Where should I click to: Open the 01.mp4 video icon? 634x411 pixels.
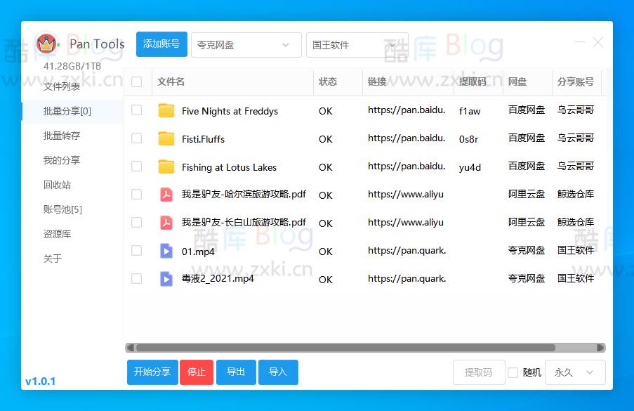166,251
